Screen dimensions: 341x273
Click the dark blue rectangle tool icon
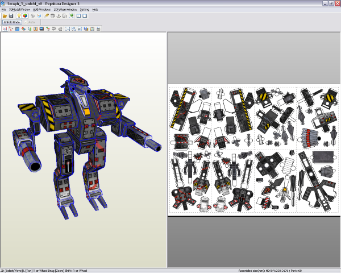[41, 29]
